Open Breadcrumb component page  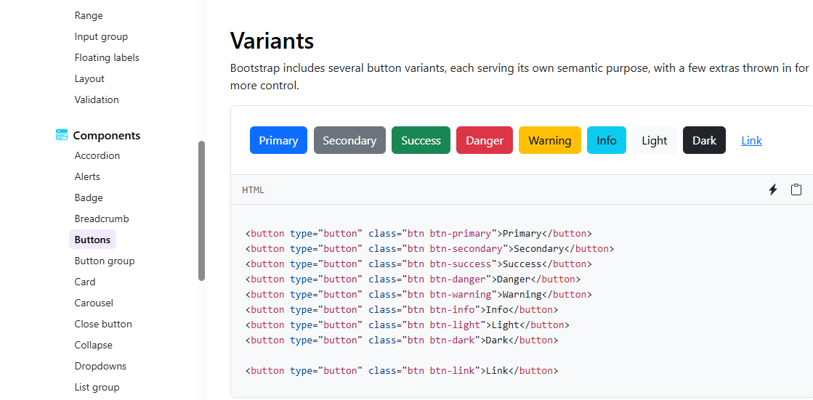tap(102, 219)
